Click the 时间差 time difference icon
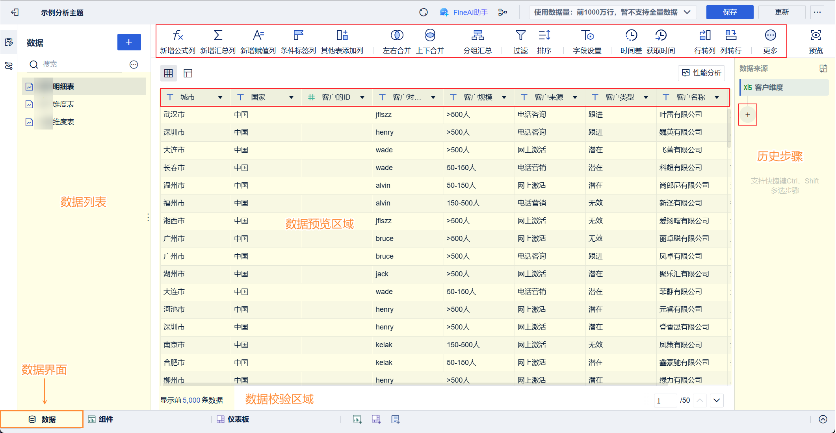 click(631, 36)
